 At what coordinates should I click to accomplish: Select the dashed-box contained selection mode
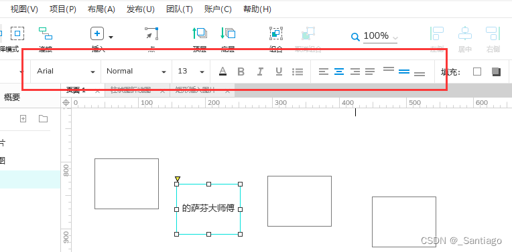click(x=17, y=33)
